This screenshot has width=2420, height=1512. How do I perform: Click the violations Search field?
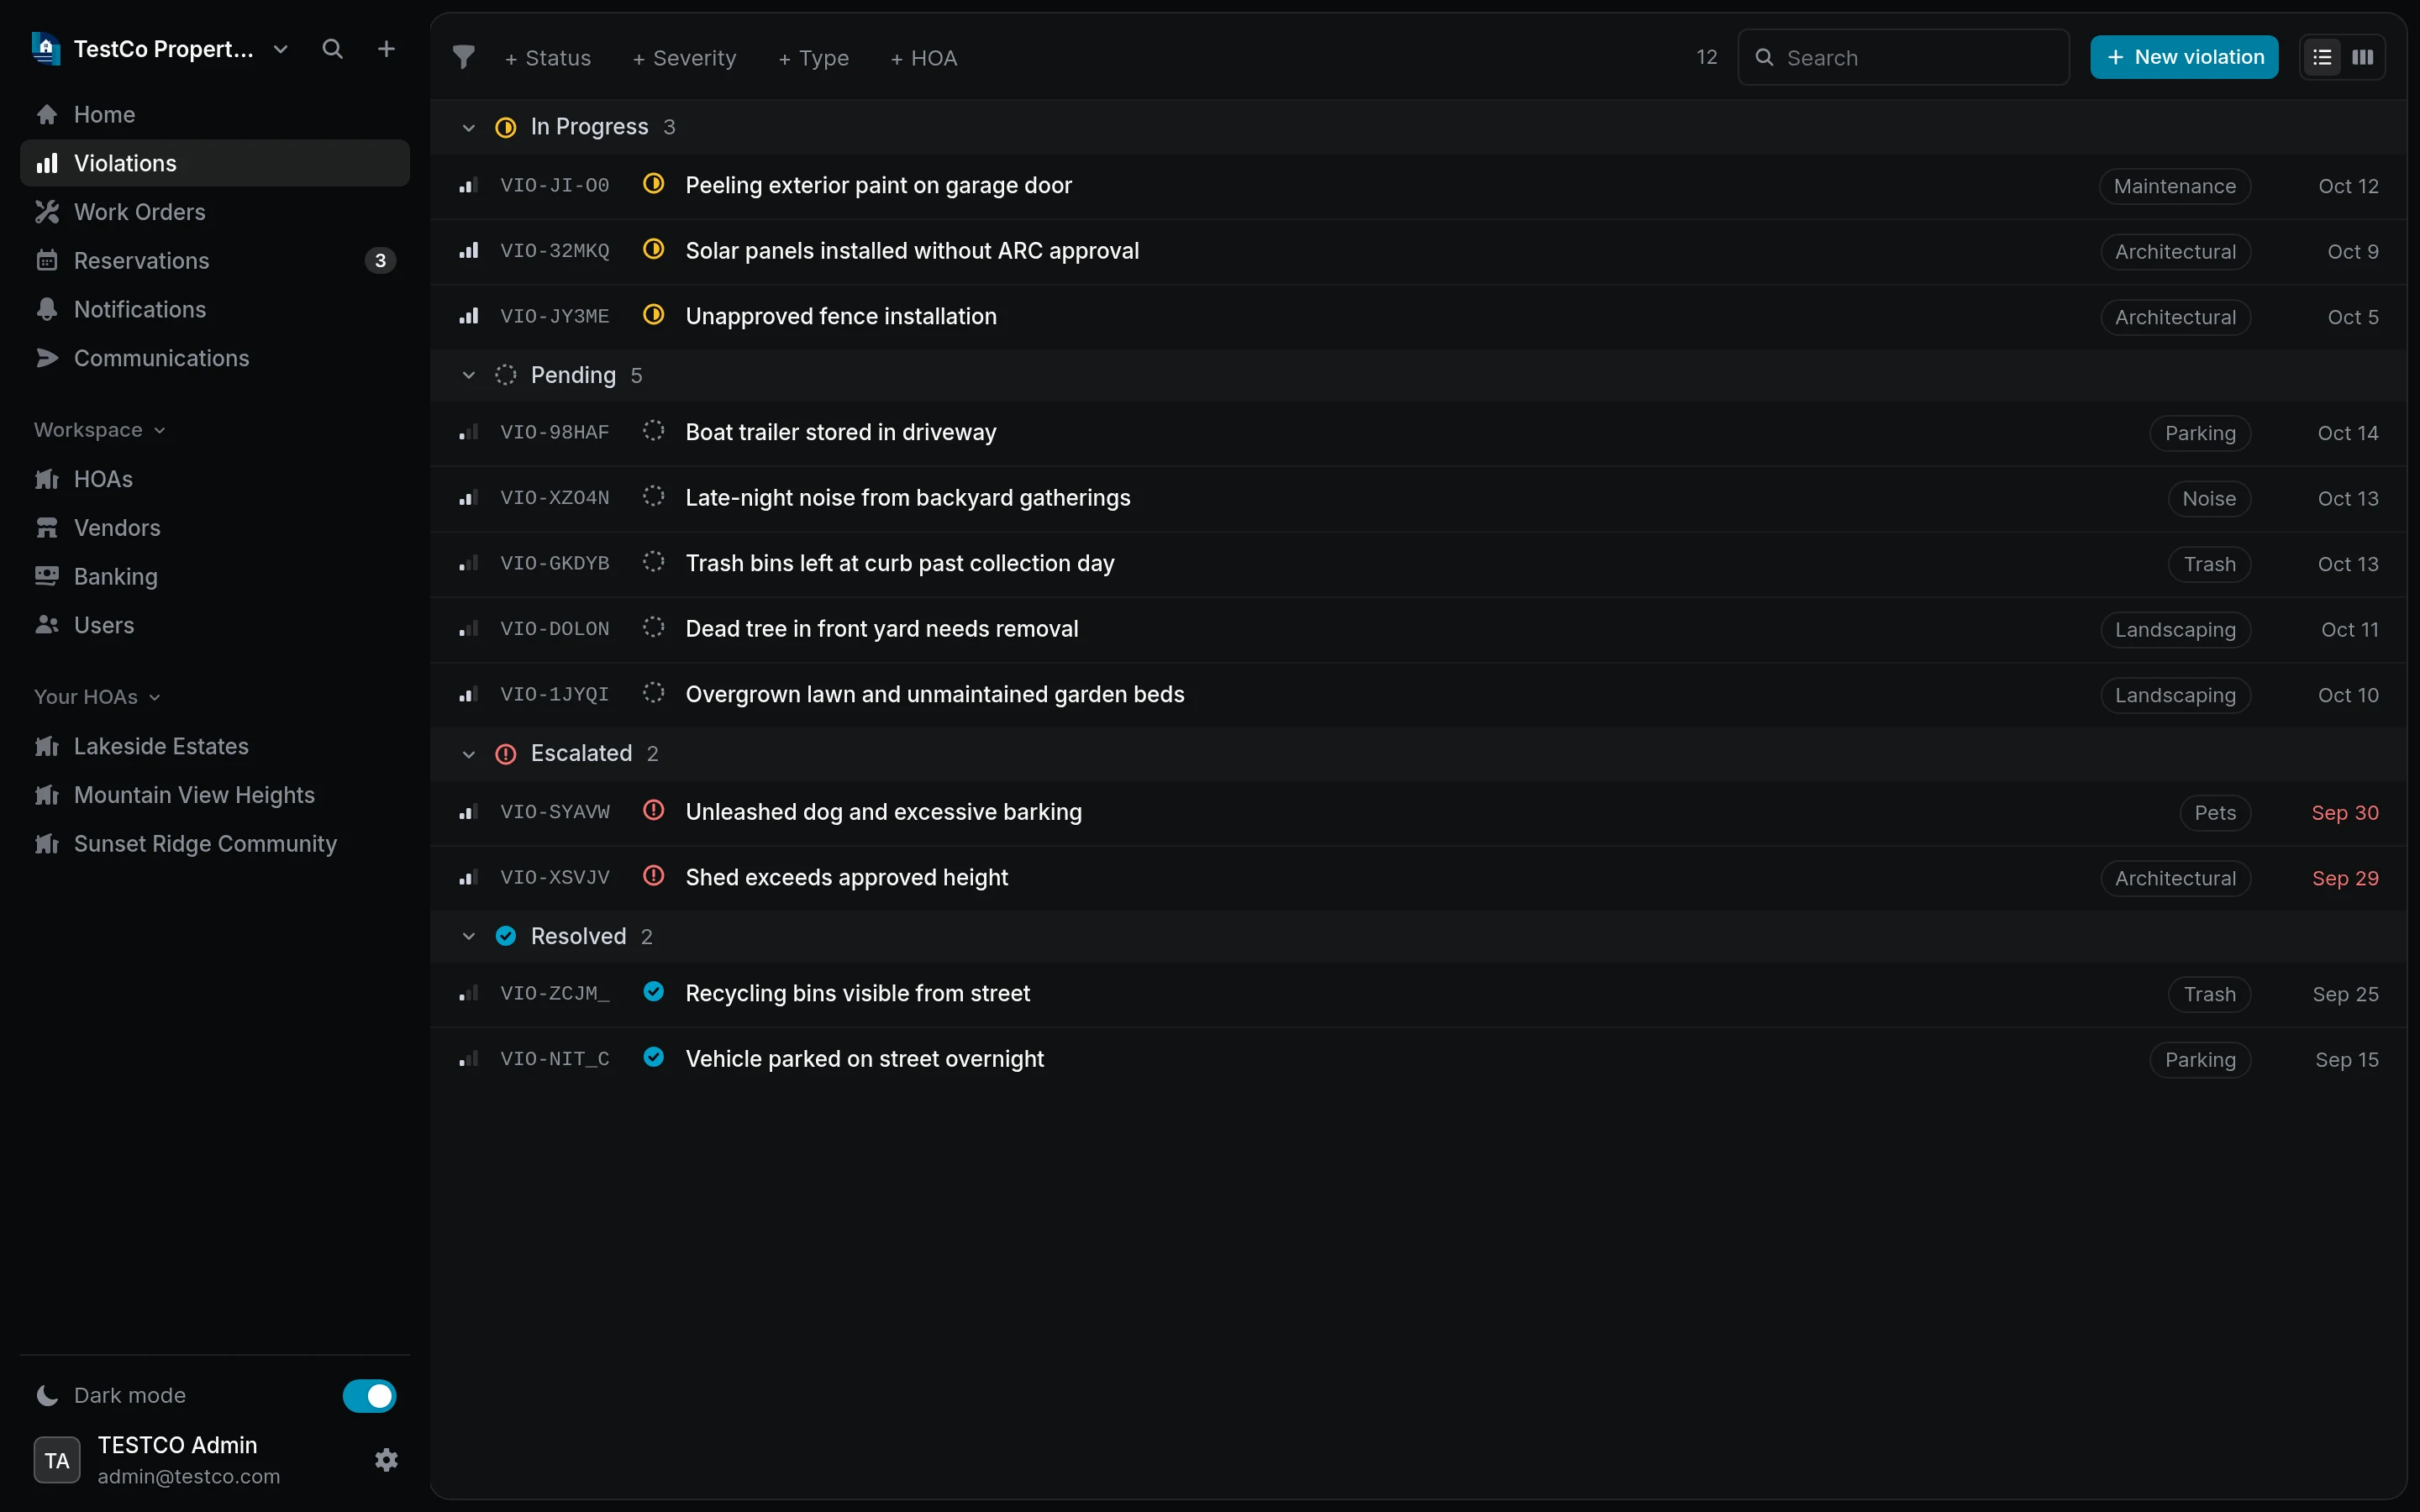1903,57
